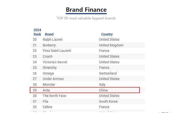Click the Burberry row entry

(49, 45)
